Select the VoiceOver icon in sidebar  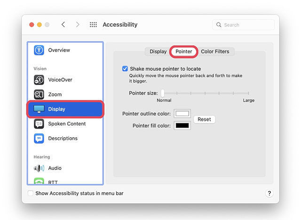point(39,80)
